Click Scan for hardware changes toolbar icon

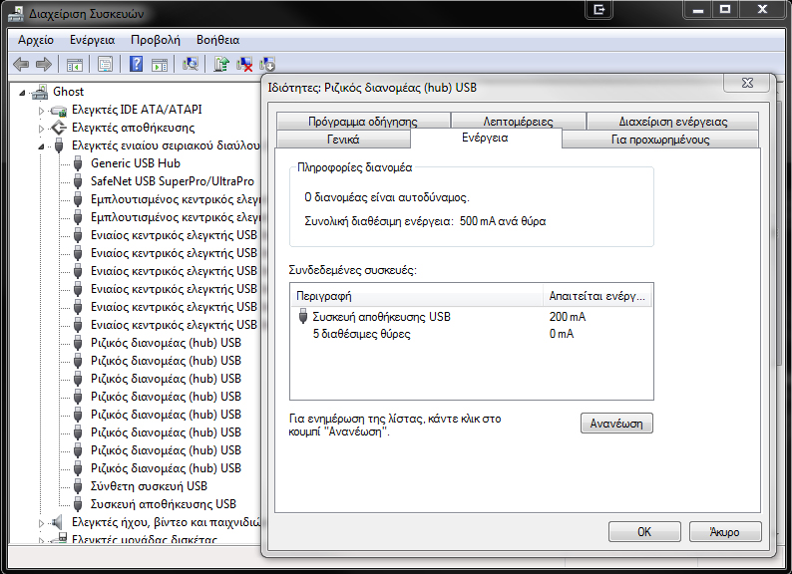(192, 65)
